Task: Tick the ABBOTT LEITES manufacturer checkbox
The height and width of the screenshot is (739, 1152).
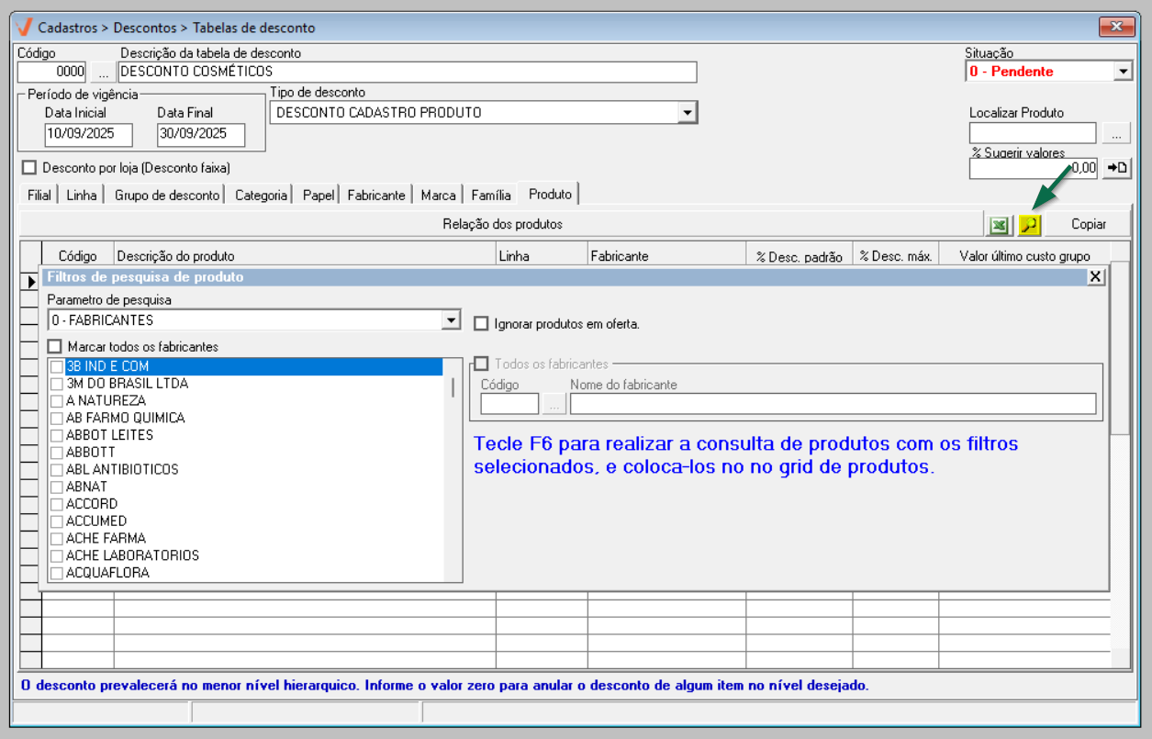Action: [x=58, y=435]
